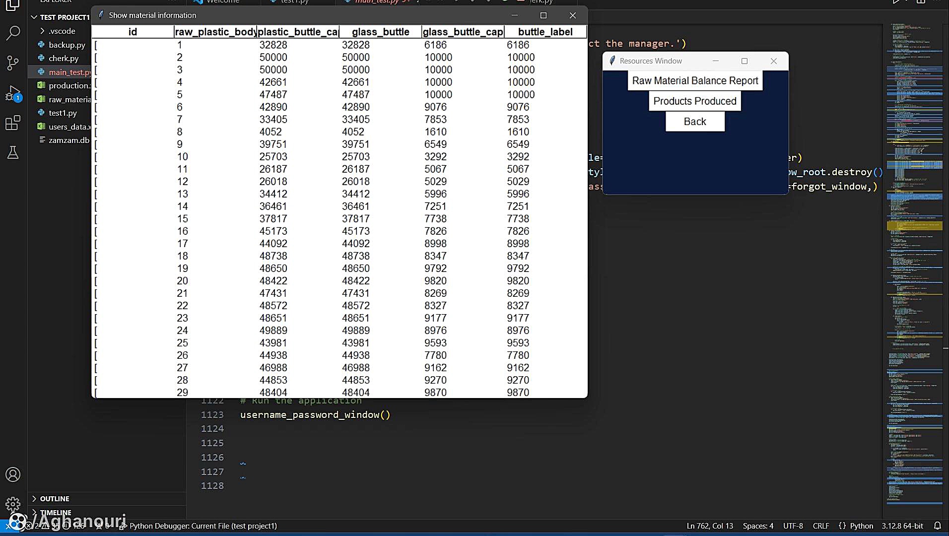Click Python Debugger: Current File status item
This screenshot has height=536, width=949.
199,526
